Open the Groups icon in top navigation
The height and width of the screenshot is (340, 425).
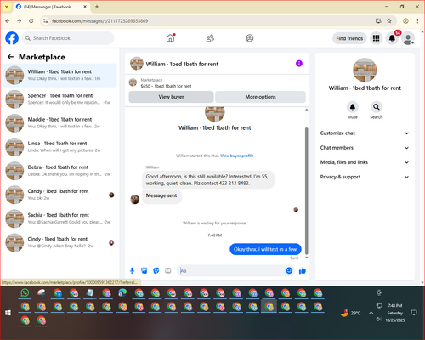(249, 38)
